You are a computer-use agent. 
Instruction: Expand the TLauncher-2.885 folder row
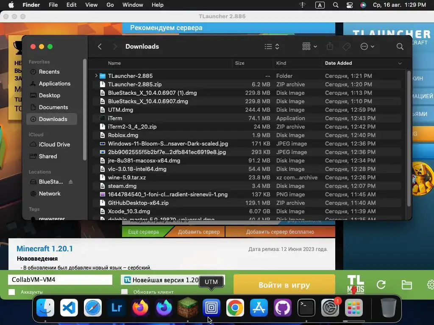click(x=96, y=75)
